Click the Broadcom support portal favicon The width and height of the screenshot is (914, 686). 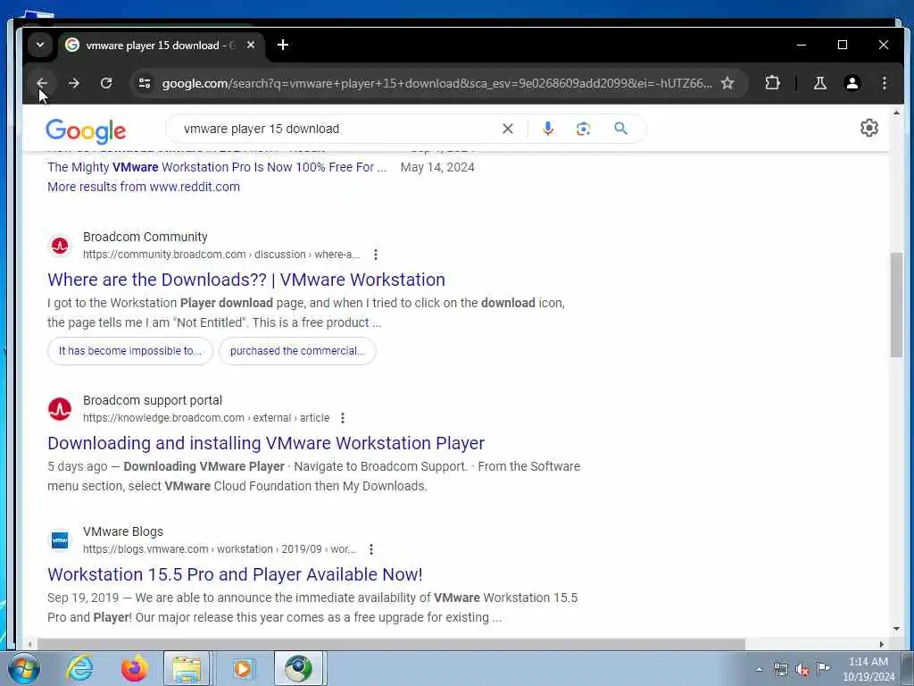point(60,409)
